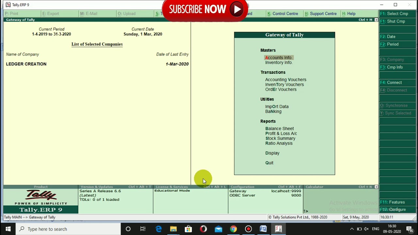Click F3: Cmp Info button

coord(397,67)
